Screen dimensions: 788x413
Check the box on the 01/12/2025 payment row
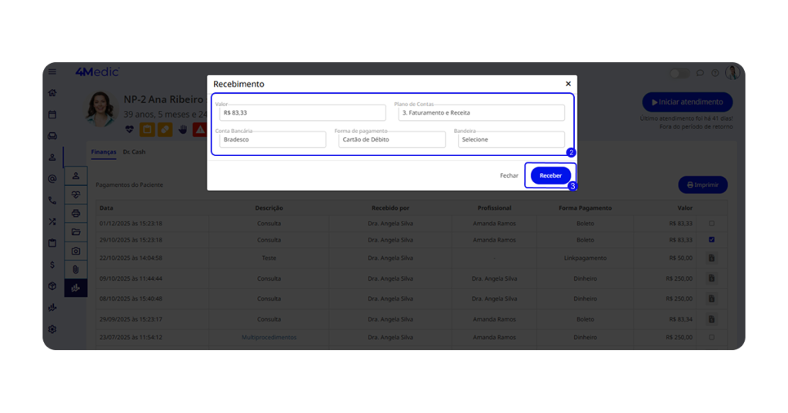pyautogui.click(x=712, y=224)
